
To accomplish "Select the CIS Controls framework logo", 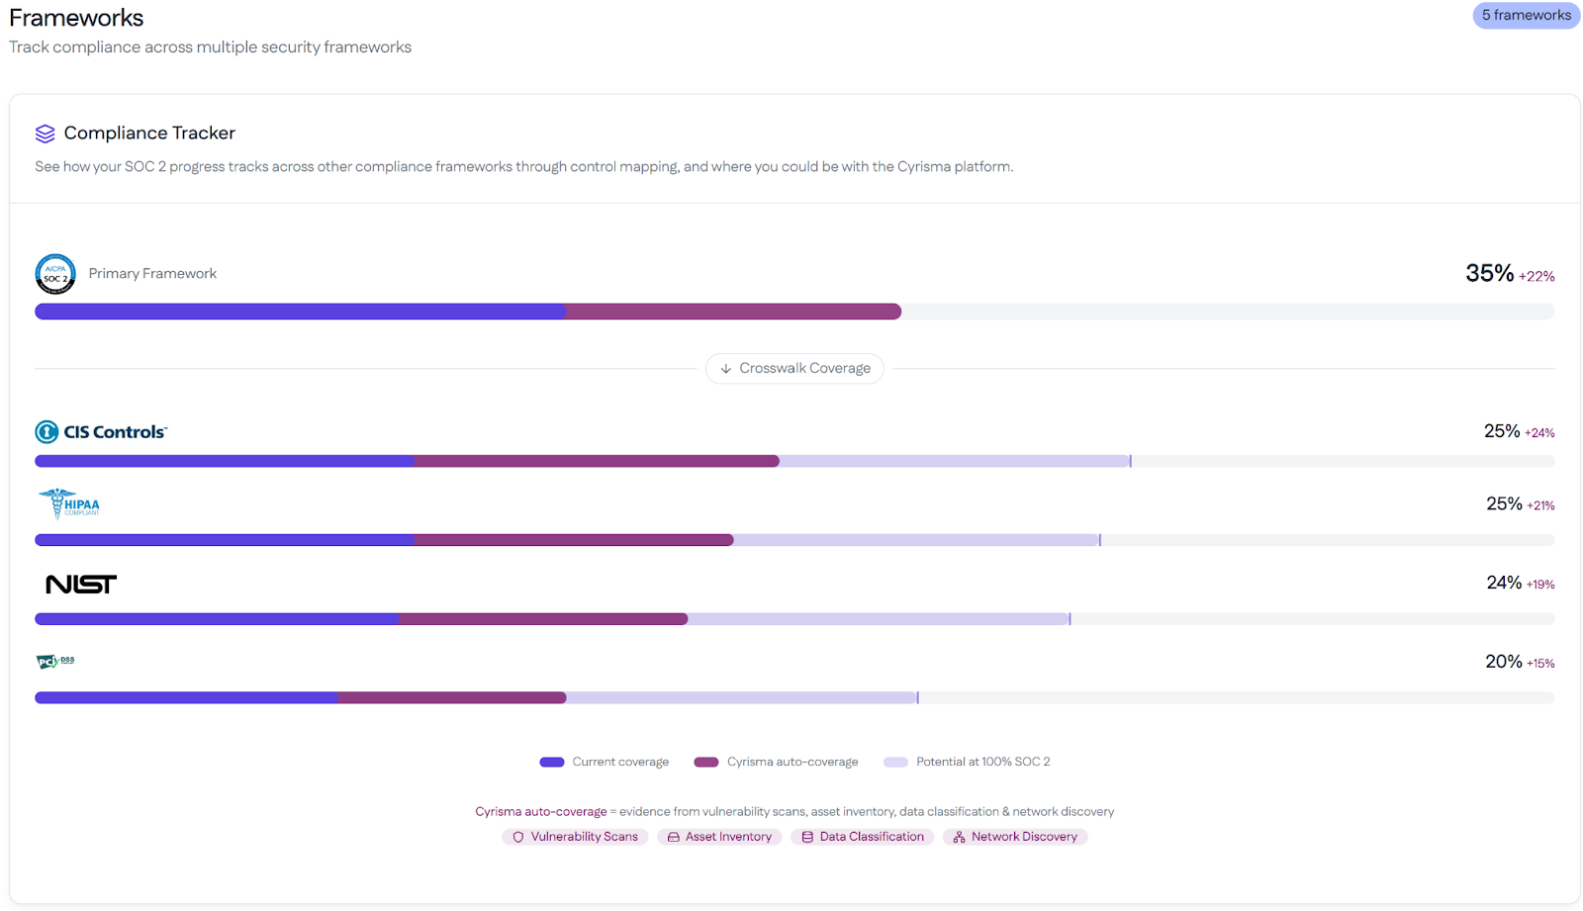I will (100, 431).
